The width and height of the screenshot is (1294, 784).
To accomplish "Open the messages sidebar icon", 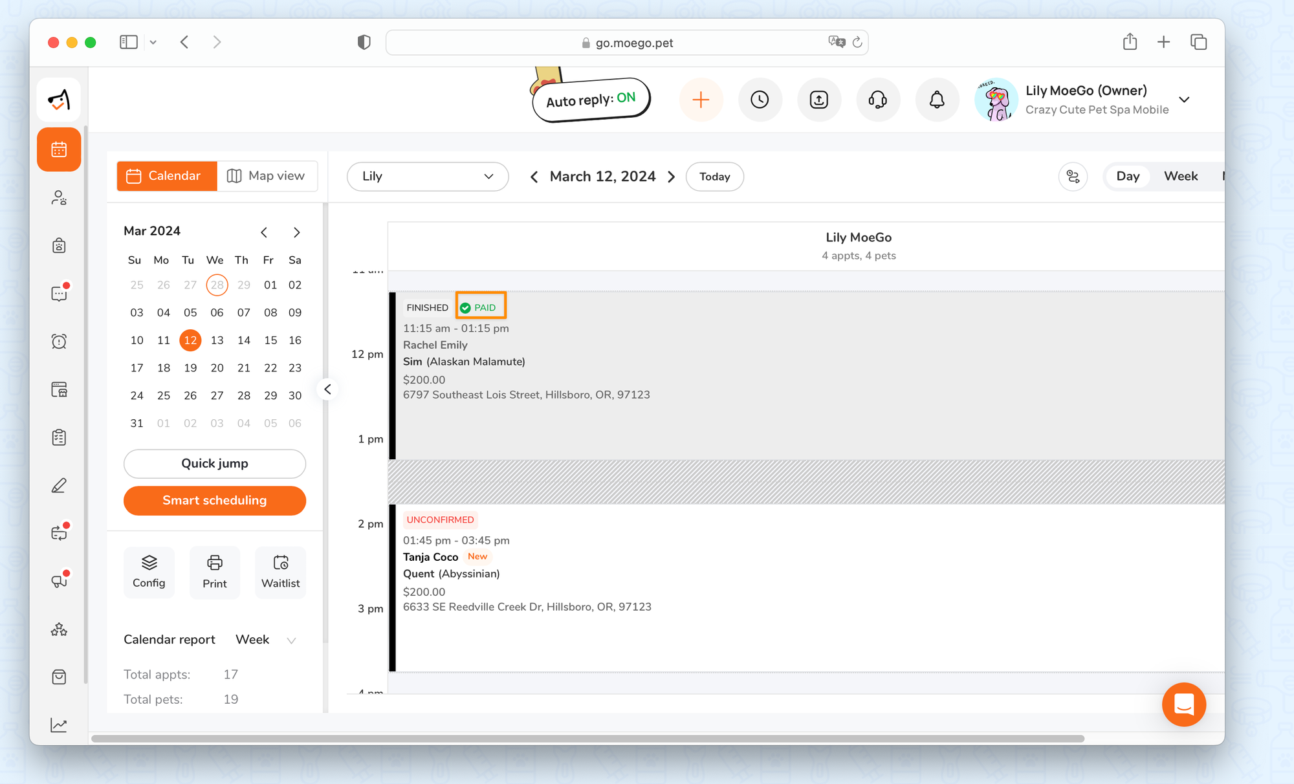I will [x=59, y=294].
